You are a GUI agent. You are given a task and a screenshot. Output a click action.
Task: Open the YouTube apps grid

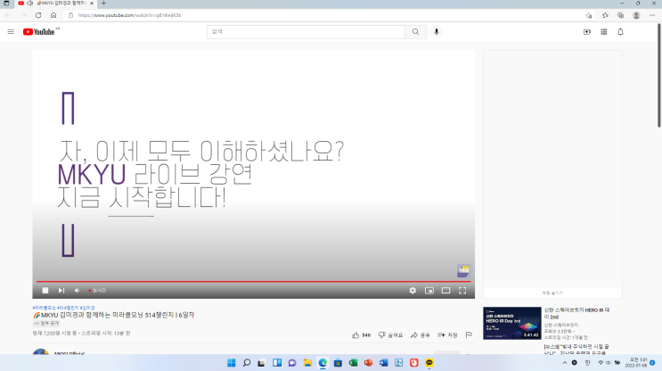604,32
